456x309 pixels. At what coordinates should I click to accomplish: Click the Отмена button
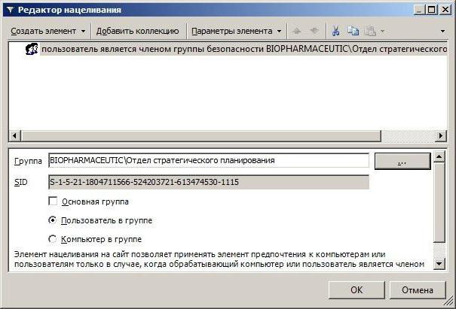(418, 290)
